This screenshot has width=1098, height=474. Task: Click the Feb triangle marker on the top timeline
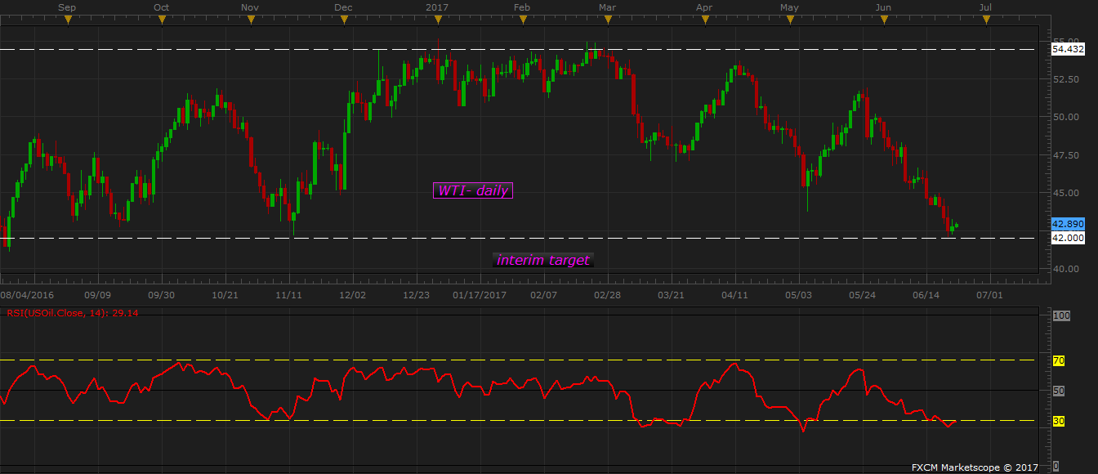click(522, 20)
